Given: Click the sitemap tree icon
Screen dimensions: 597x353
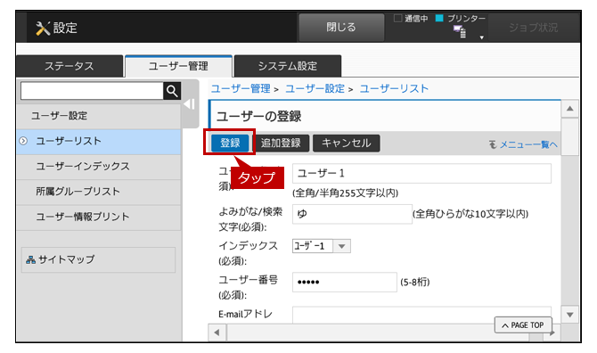Looking at the screenshot, I should coord(30,259).
